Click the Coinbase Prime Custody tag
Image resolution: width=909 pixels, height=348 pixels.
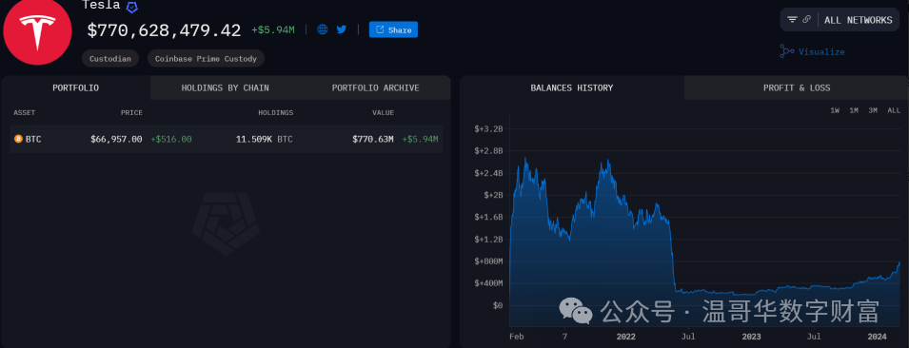(x=206, y=59)
